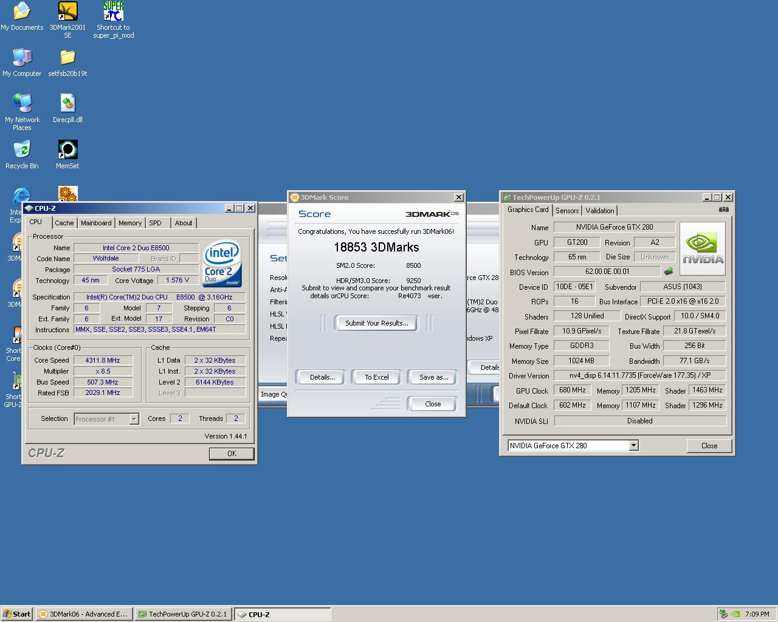Switch to the CPU tab in CPU-Z
Image resolution: width=778 pixels, height=622 pixels.
[36, 222]
